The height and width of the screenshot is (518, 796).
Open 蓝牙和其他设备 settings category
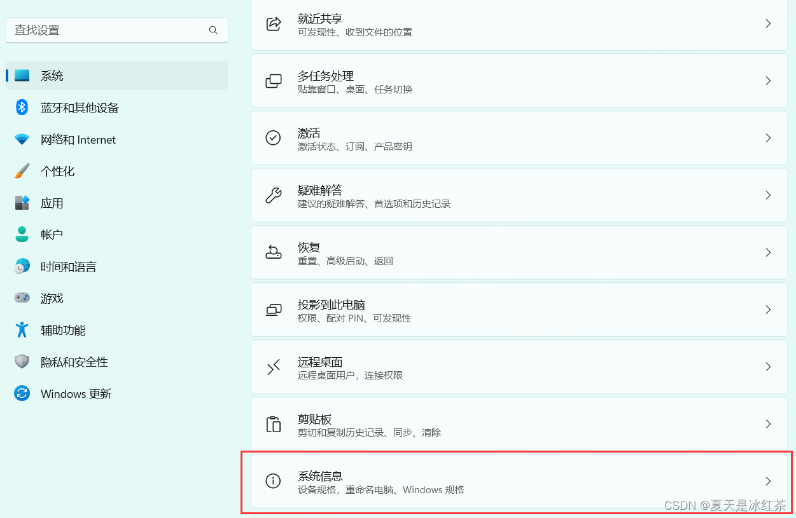pos(117,107)
